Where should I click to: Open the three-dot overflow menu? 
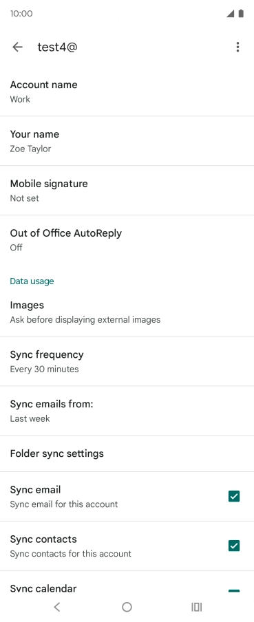click(237, 47)
